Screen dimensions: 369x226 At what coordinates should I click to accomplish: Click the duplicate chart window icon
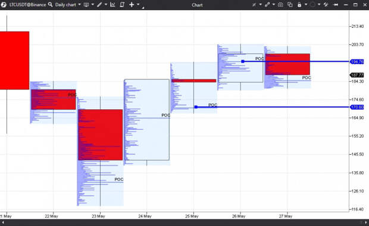[290, 5]
